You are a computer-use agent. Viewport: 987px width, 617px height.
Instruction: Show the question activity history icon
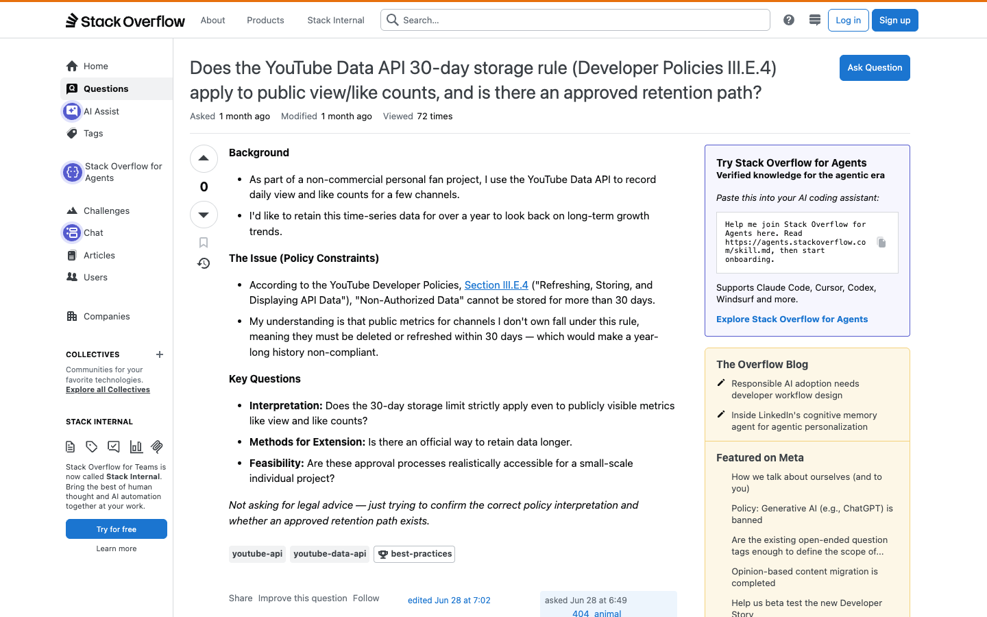(x=204, y=263)
